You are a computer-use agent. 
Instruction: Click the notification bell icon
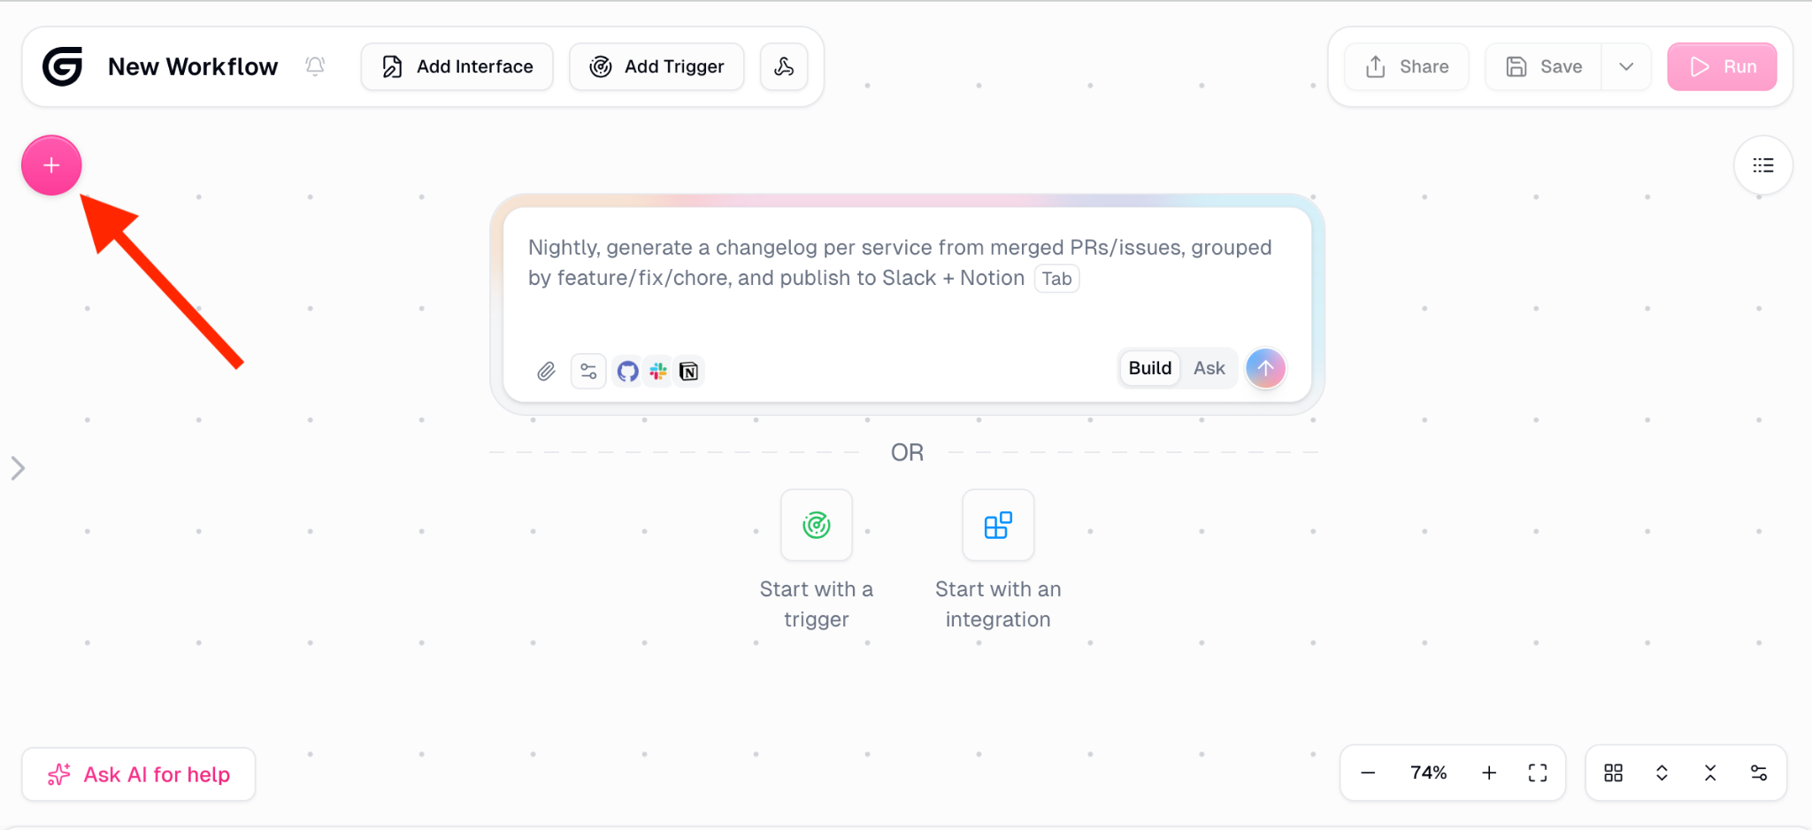click(x=315, y=66)
